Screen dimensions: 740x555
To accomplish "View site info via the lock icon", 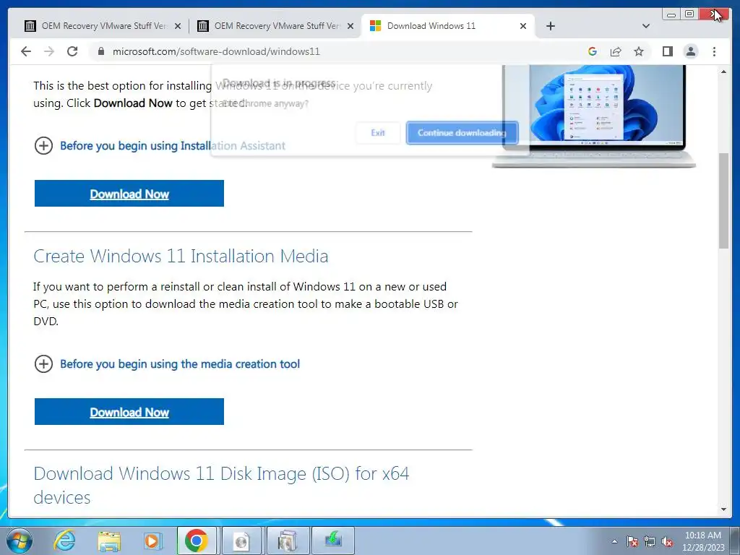I will pos(100,51).
